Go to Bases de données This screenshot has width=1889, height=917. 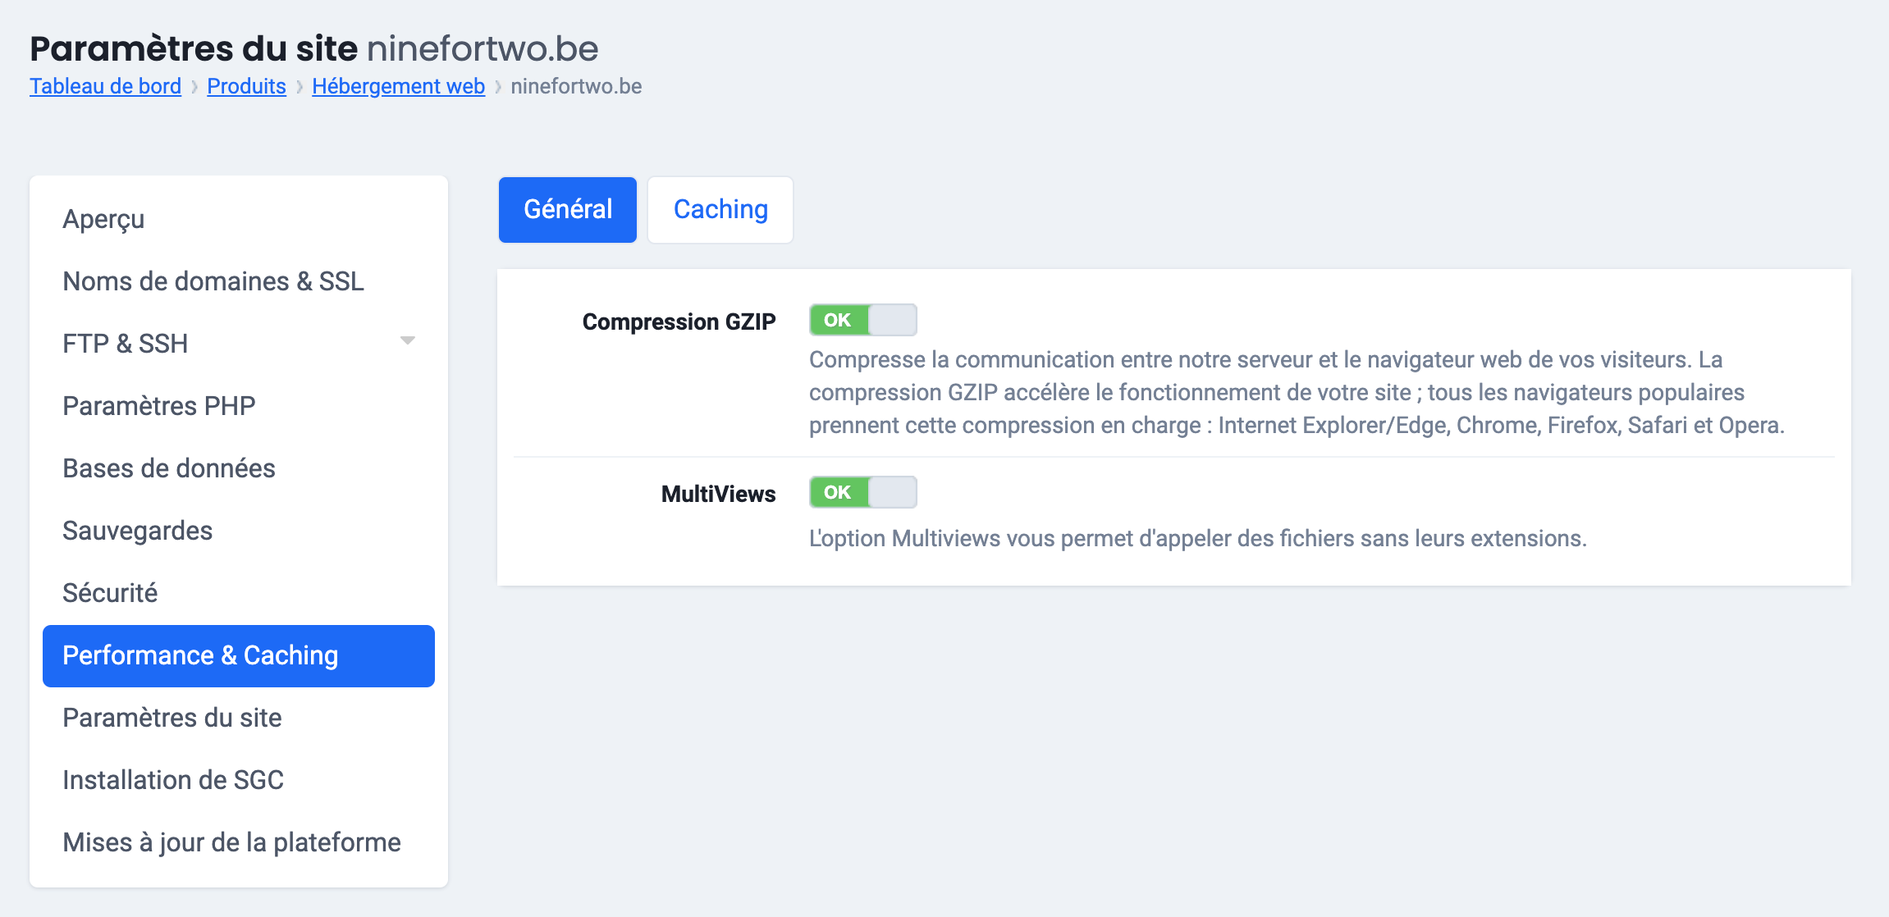click(169, 468)
